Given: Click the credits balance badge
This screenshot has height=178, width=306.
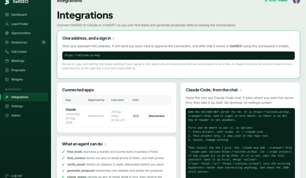Looking at the screenshot, I should (276, 1).
